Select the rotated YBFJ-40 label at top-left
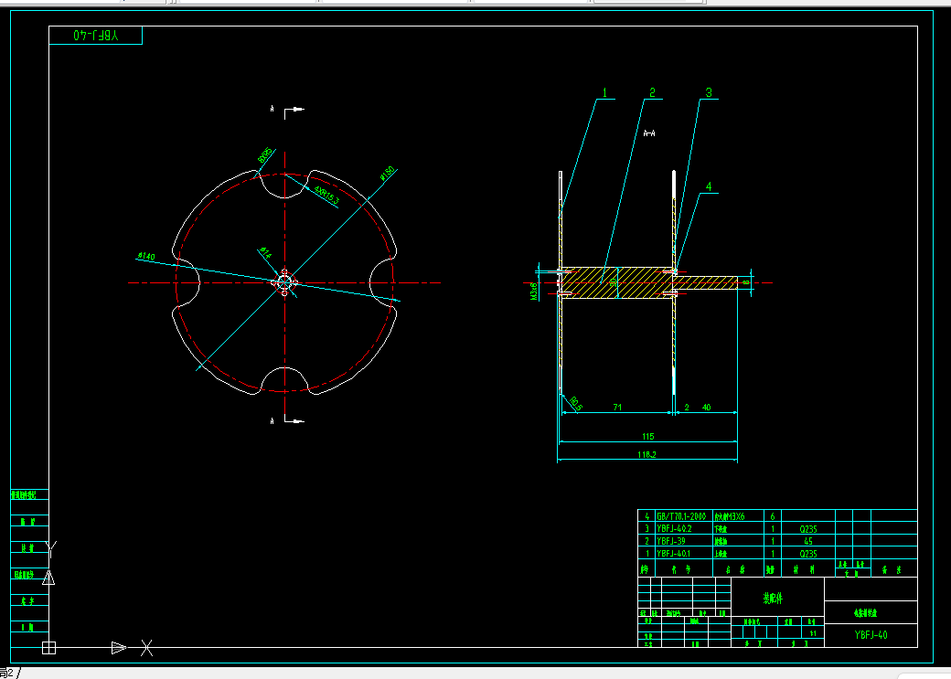Image resolution: width=951 pixels, height=679 pixels. pos(96,35)
